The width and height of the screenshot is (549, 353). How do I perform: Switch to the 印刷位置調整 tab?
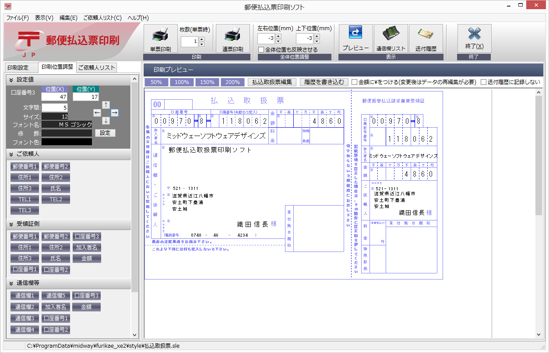[x=57, y=67]
